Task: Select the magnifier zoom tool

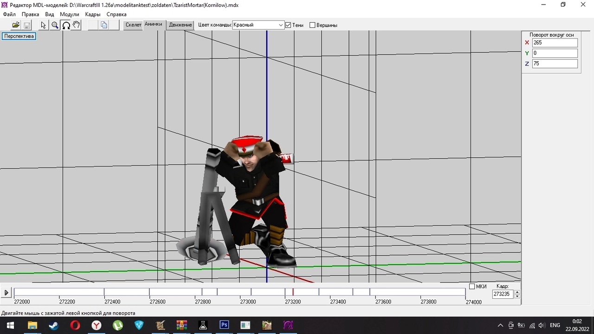Action: click(55, 25)
